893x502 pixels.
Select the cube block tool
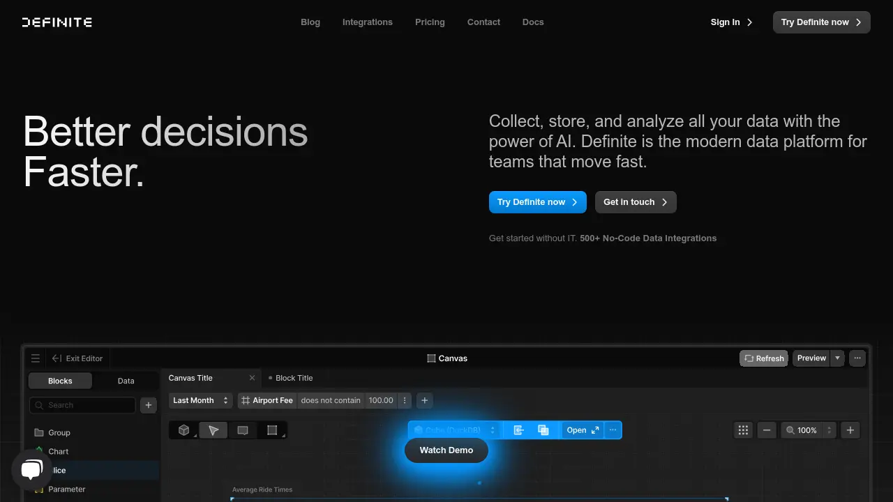tap(184, 430)
